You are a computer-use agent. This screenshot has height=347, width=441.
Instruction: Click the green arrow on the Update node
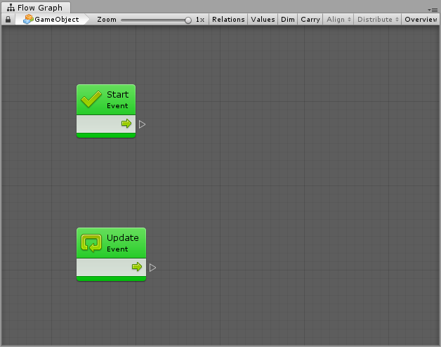[x=137, y=267]
